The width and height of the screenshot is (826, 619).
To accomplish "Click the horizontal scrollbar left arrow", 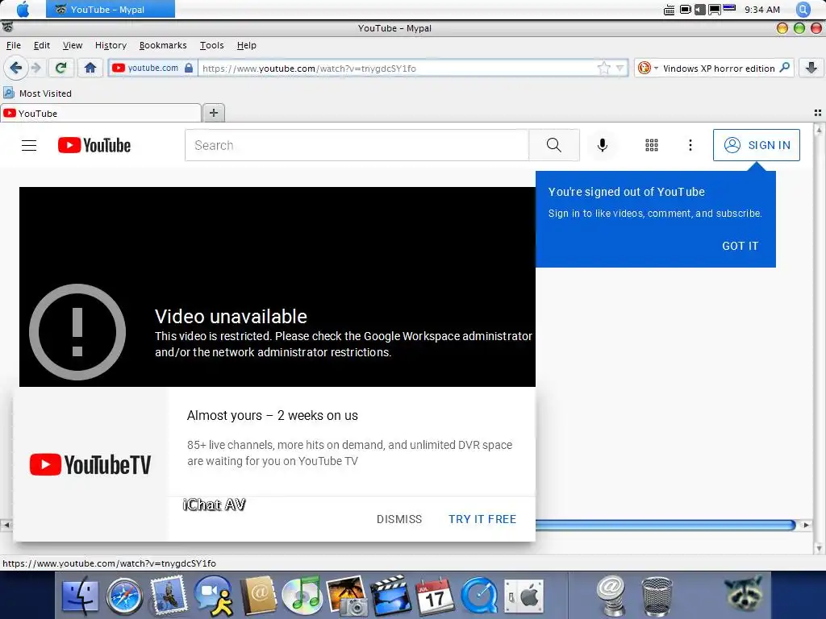I will coord(6,525).
